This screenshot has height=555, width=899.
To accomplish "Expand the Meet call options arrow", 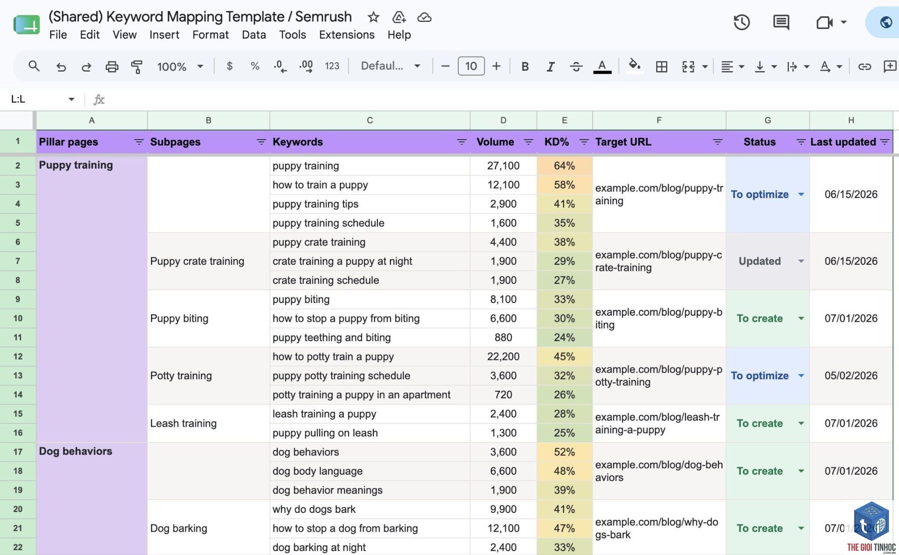I will pos(843,22).
